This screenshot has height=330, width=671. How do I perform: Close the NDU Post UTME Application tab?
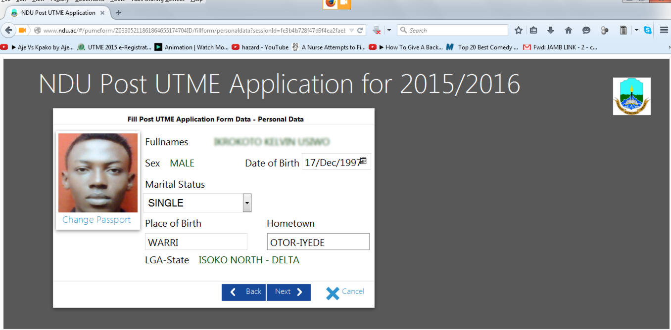coord(102,13)
